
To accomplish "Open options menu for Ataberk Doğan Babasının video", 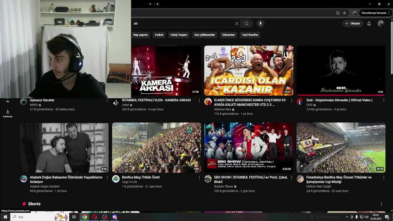I will pos(107,177).
